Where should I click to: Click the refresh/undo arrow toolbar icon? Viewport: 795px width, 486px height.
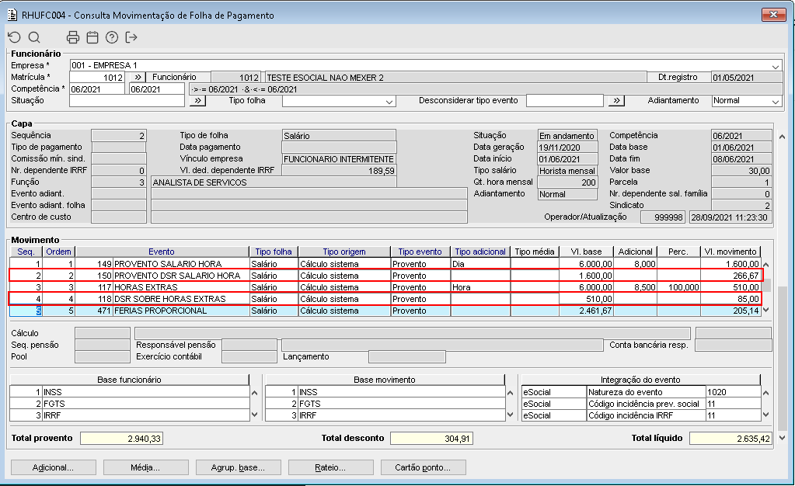14,37
